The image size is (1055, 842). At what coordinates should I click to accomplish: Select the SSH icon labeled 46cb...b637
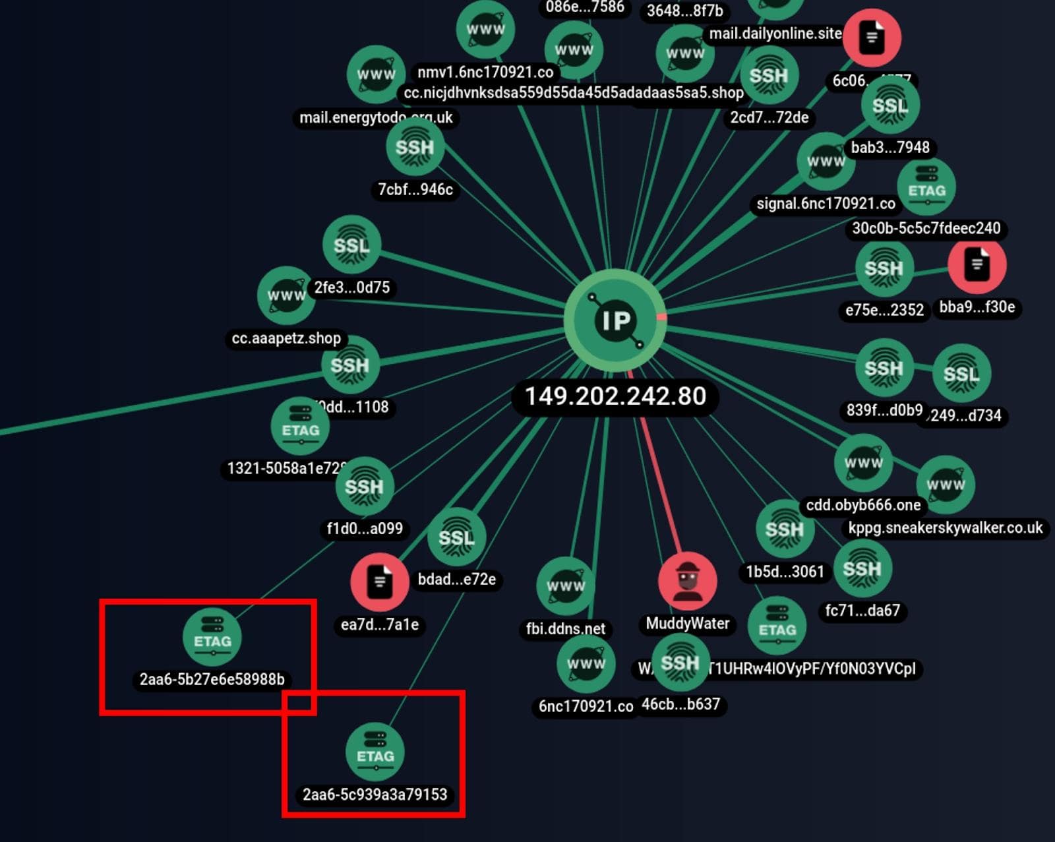click(x=680, y=663)
